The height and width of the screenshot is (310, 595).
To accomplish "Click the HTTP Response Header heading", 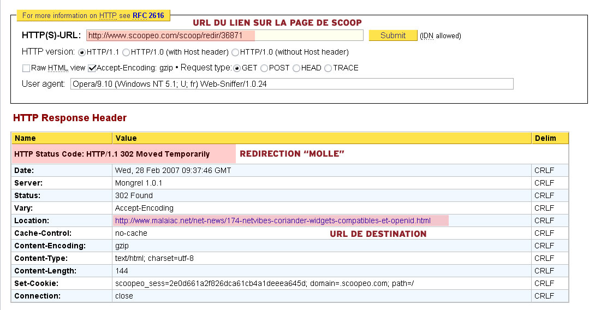I will [x=70, y=118].
